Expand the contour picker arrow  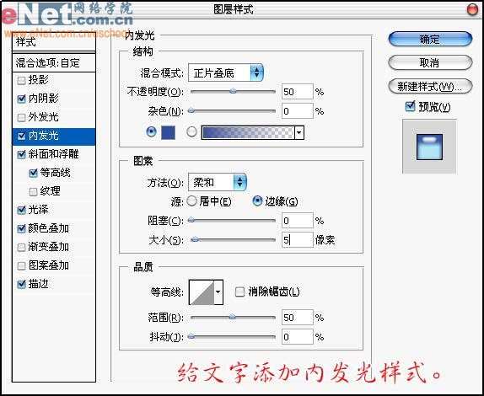pos(218,292)
